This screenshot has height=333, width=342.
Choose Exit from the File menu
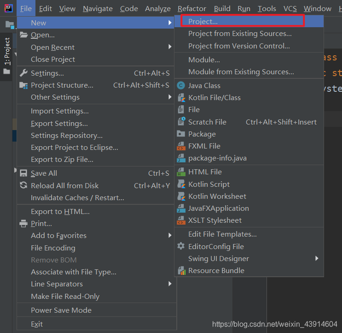click(x=97, y=324)
